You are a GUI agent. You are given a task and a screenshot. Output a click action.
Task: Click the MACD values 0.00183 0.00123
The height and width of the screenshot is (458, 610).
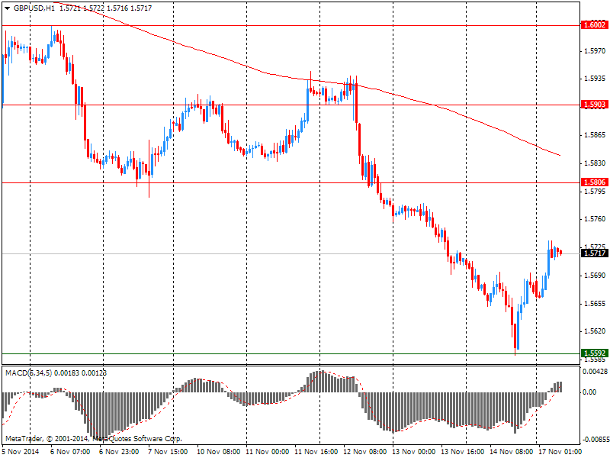(x=81, y=373)
